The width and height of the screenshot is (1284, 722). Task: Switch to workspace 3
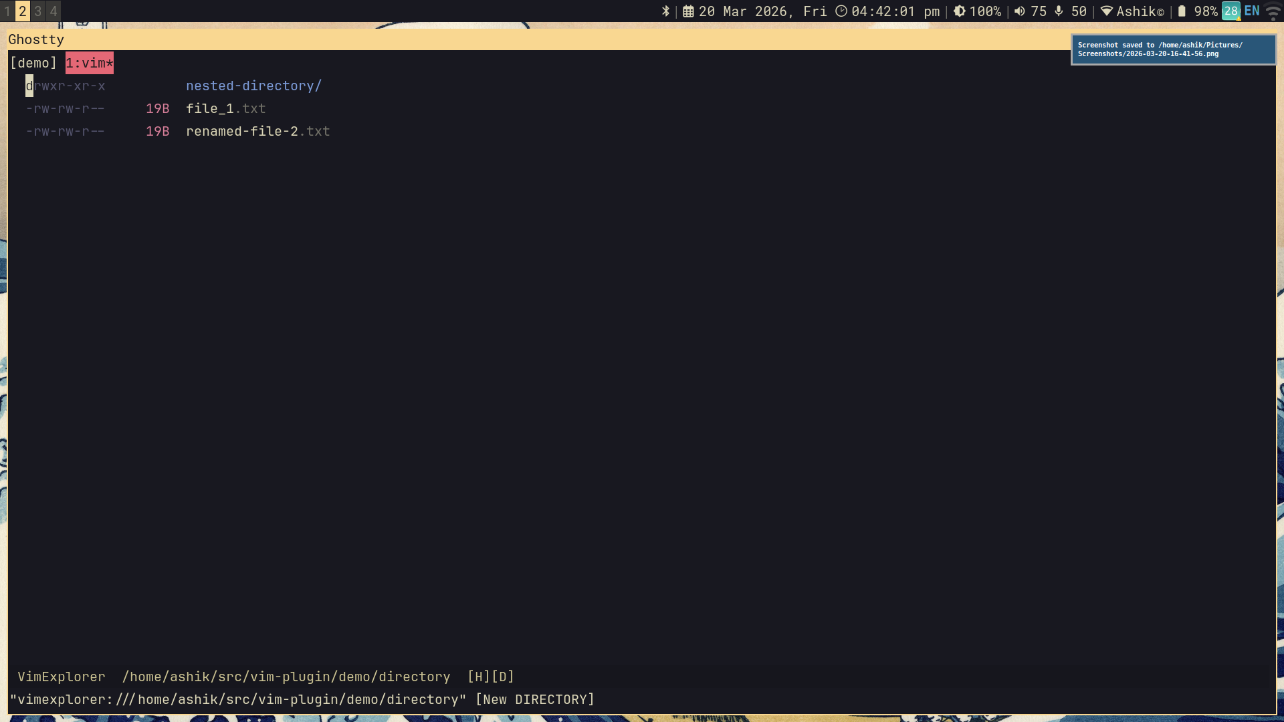click(x=38, y=11)
